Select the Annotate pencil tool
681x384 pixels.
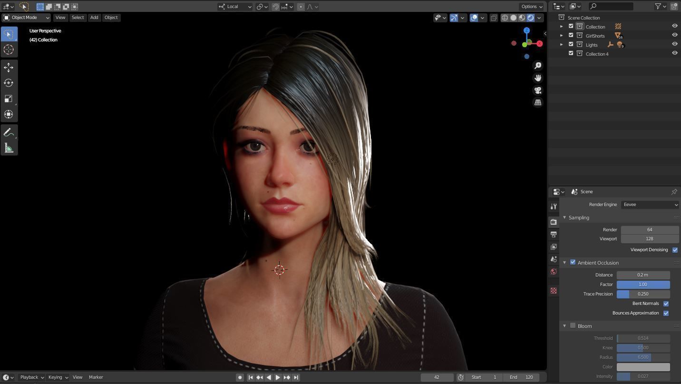[x=9, y=132]
